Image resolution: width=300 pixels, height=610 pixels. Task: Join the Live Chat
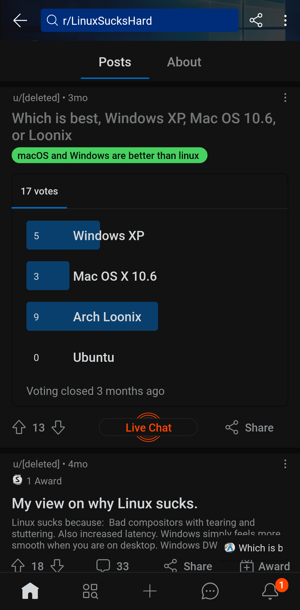pyautogui.click(x=148, y=427)
